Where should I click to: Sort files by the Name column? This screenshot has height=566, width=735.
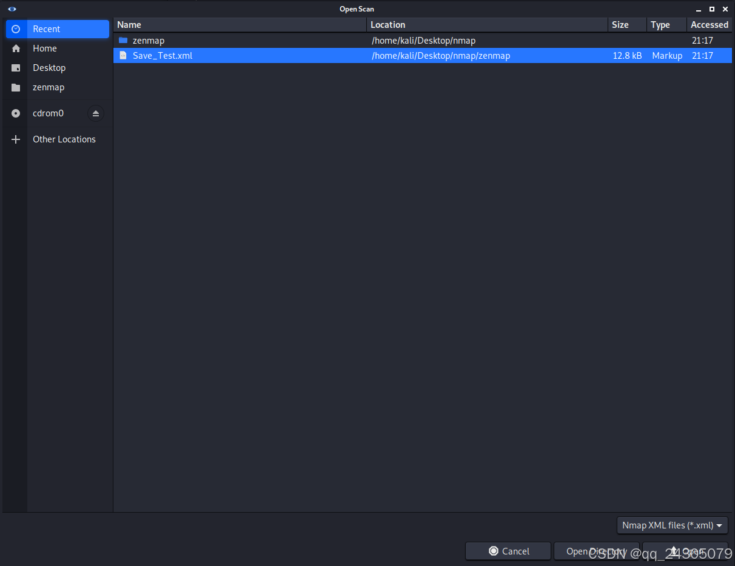pyautogui.click(x=240, y=25)
